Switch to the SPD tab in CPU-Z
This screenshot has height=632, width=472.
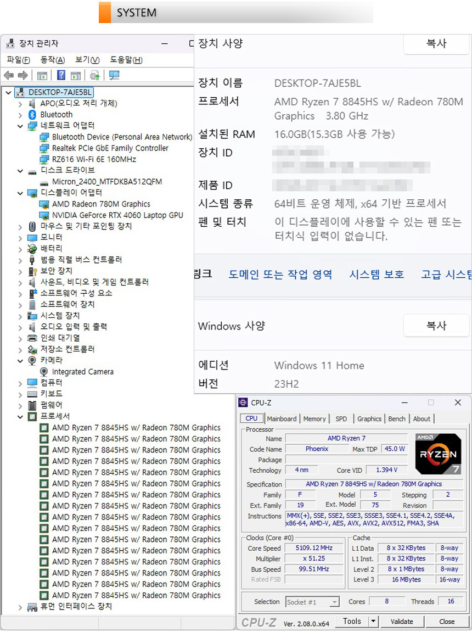tap(341, 419)
